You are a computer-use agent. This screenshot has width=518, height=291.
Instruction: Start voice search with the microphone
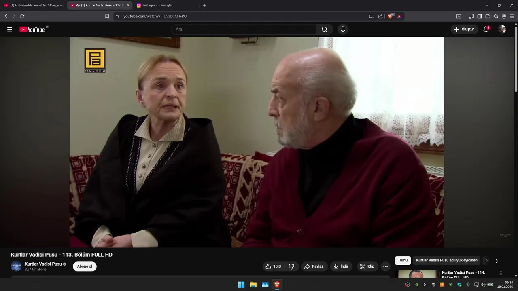point(343,30)
